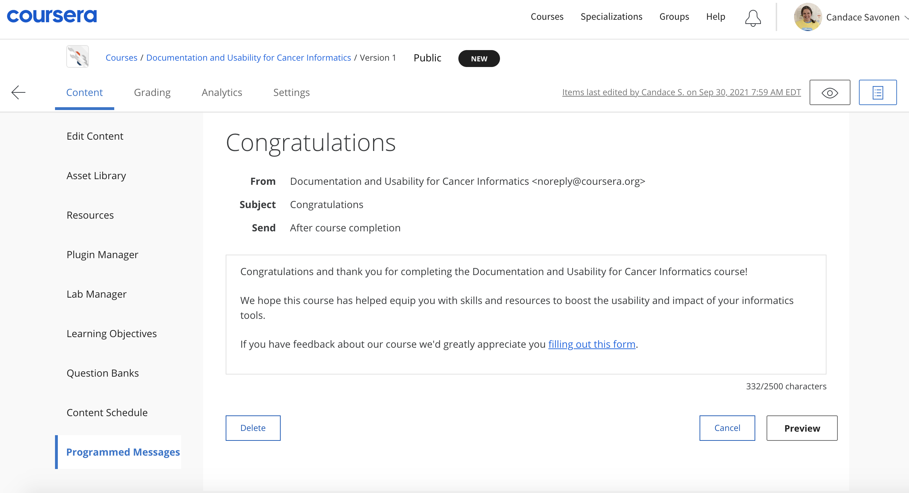Click the Coursera logo
909x493 pixels.
[x=51, y=16]
